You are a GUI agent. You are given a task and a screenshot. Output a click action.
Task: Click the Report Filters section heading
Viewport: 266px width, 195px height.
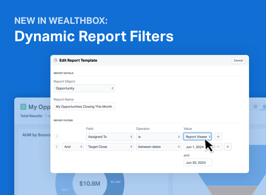click(x=63, y=120)
